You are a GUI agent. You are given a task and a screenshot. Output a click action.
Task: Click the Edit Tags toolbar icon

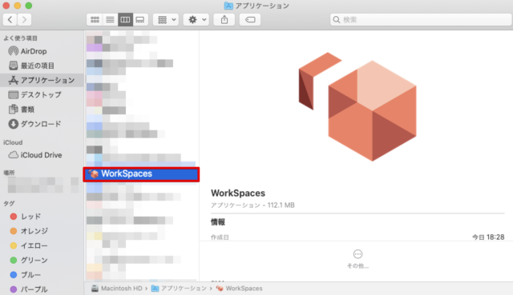click(250, 20)
